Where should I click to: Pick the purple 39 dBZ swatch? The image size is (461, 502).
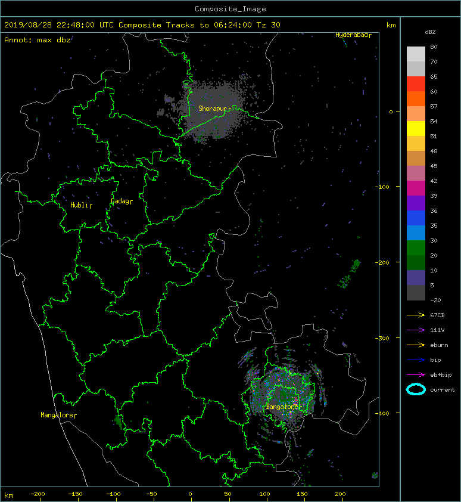416,203
